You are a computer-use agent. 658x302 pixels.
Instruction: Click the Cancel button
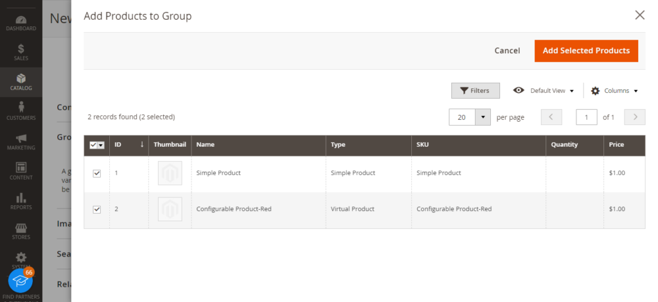click(x=507, y=51)
